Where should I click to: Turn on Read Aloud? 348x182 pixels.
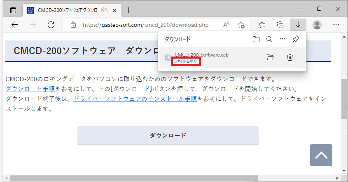226,25
